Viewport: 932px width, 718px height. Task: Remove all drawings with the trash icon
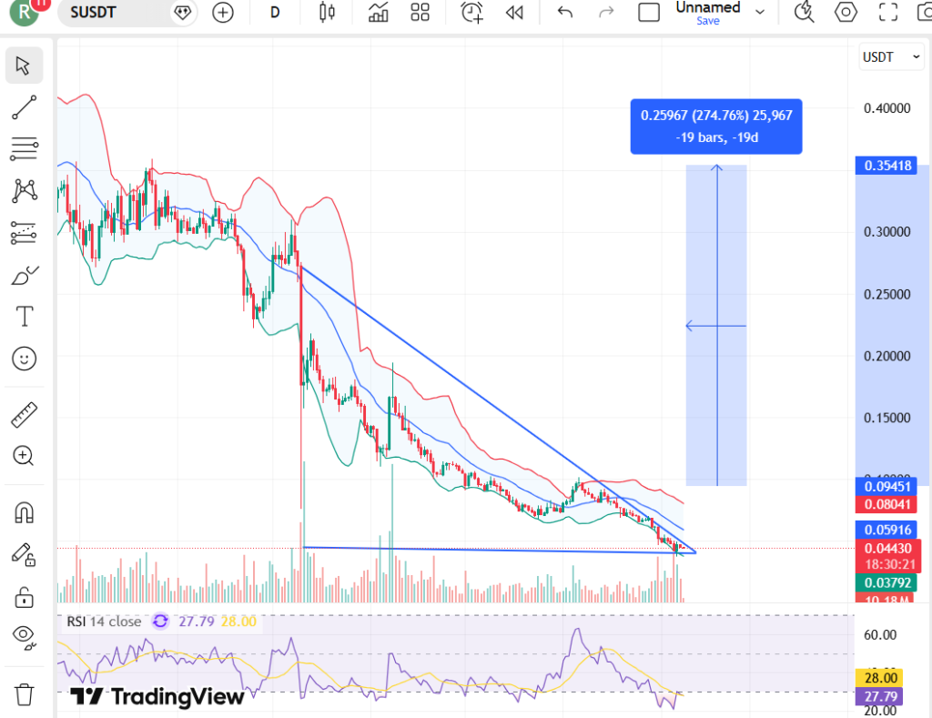click(24, 694)
